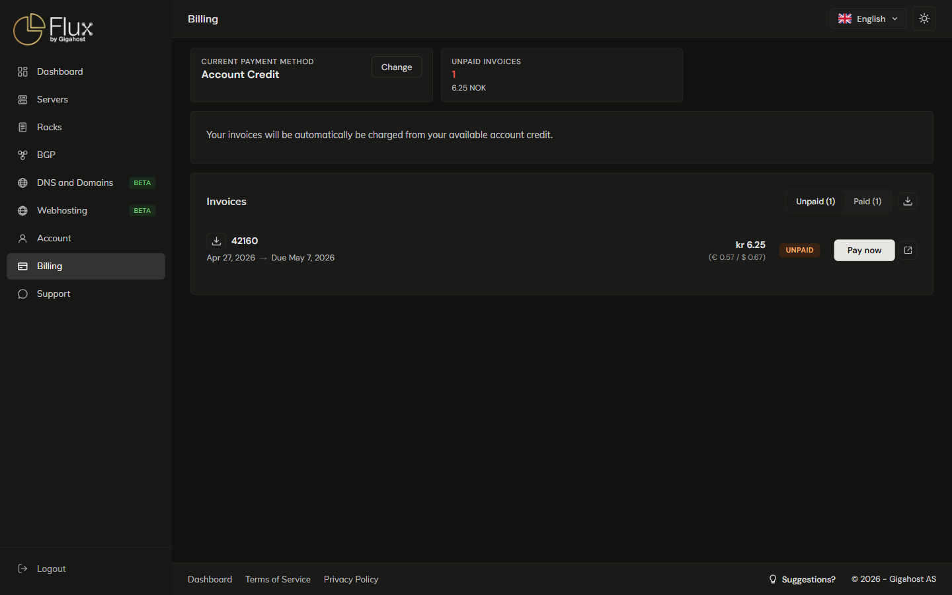Open the Privacy Policy link
The height and width of the screenshot is (595, 952).
coord(351,579)
